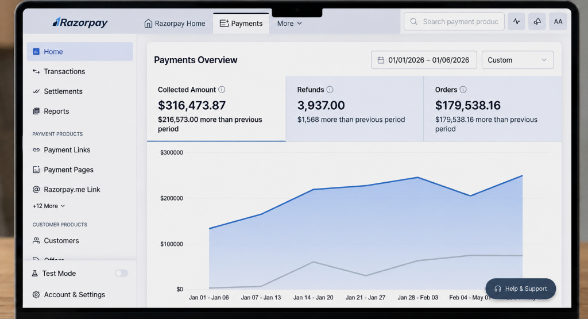This screenshot has width=588, height=319.
Task: Click the Account & Settings gear icon
Action: click(36, 295)
